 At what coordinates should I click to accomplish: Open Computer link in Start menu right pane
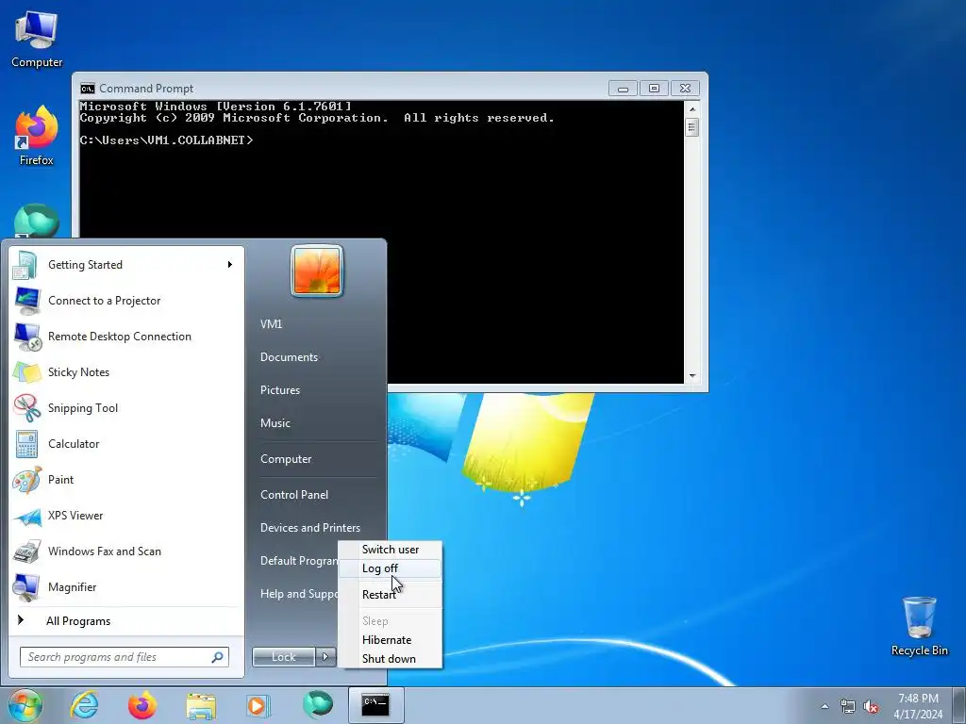[286, 459]
